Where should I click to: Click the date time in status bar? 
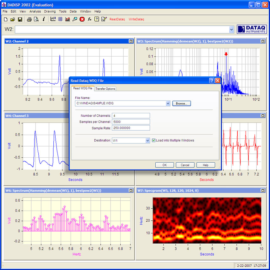pyautogui.click(x=251, y=266)
